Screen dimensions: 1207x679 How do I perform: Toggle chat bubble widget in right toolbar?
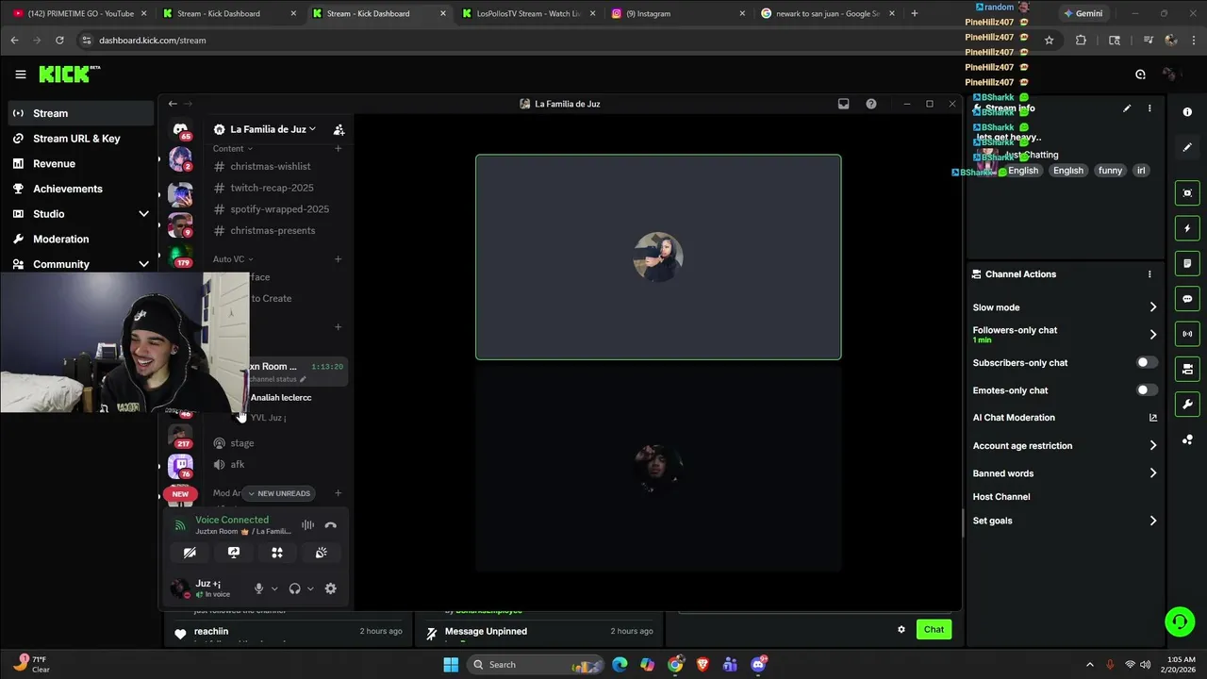tap(1187, 299)
